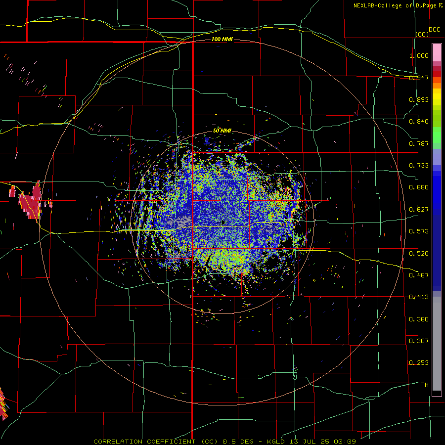Screen dimensions: 445x445
Task: Select the 0.253 scale value
Action: click(x=419, y=363)
